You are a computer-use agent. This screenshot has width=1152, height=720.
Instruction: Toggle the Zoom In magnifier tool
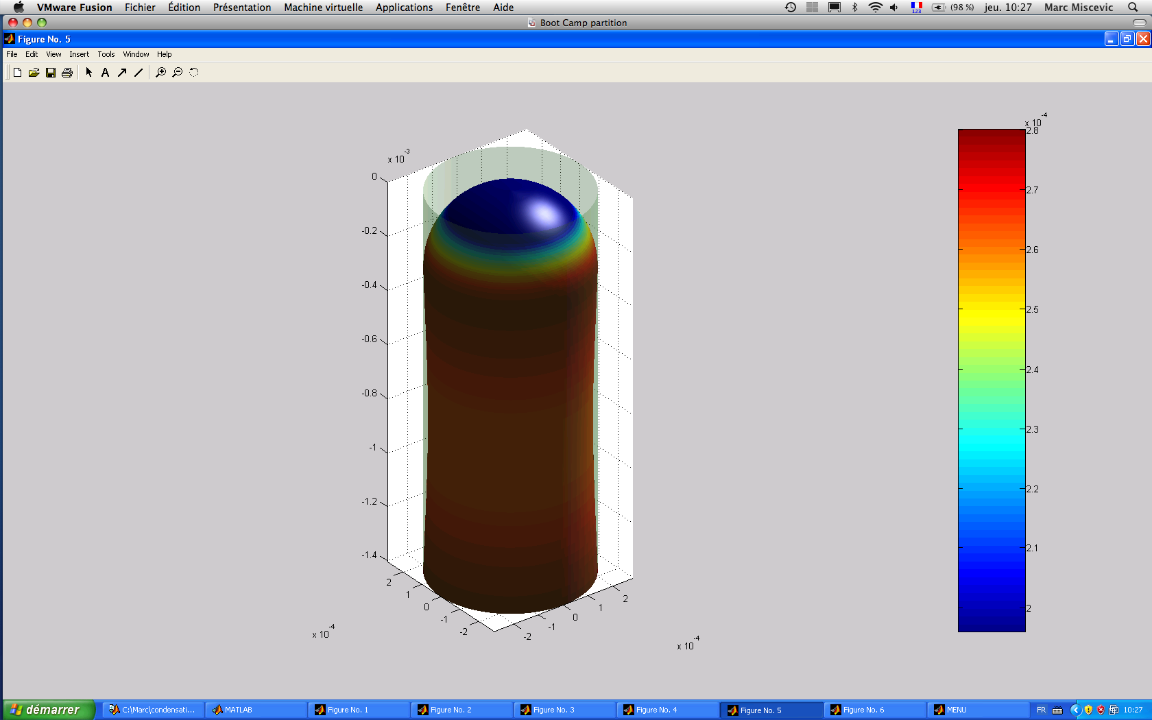click(x=160, y=73)
